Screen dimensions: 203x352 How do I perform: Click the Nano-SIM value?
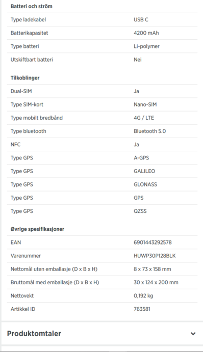[x=145, y=104]
